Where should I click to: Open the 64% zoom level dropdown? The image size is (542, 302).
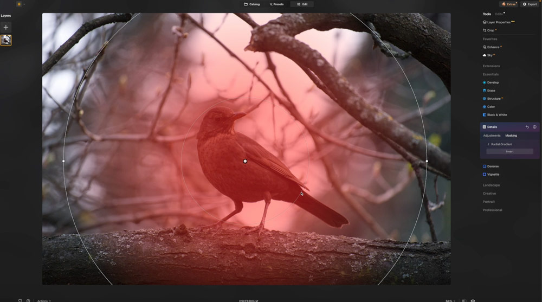tap(450, 300)
